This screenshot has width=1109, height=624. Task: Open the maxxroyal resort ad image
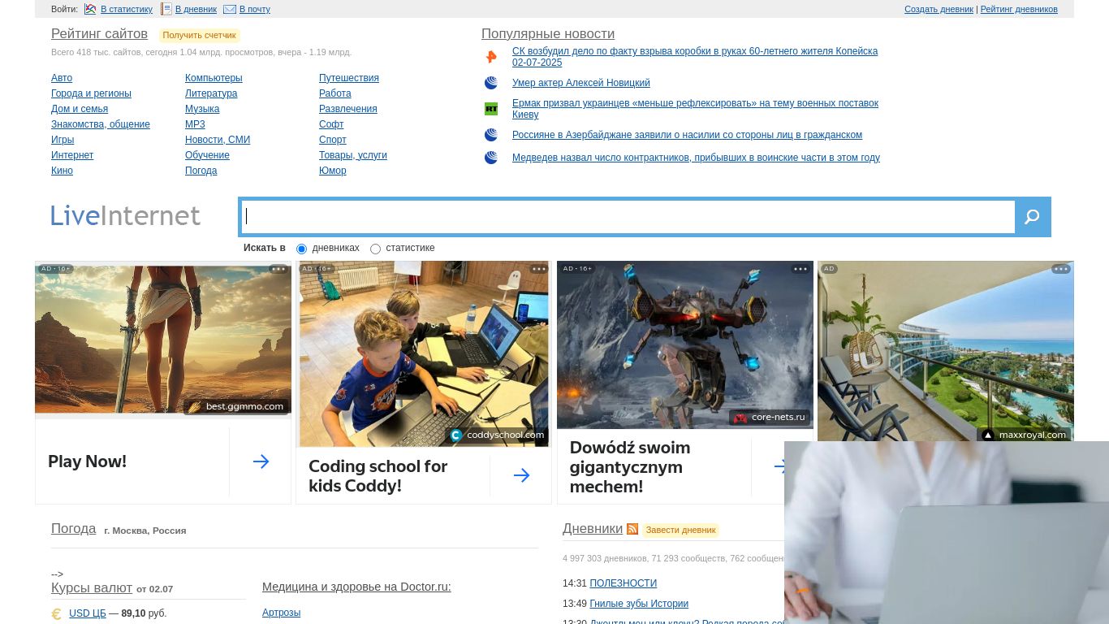(946, 351)
